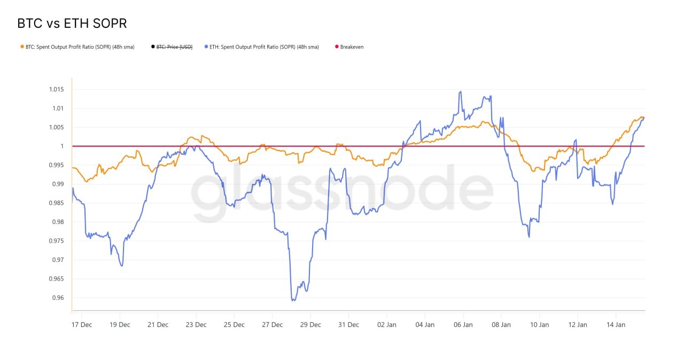The height and width of the screenshot is (350, 684).
Task: Hide the Breakeven legend text entry
Action: click(352, 47)
